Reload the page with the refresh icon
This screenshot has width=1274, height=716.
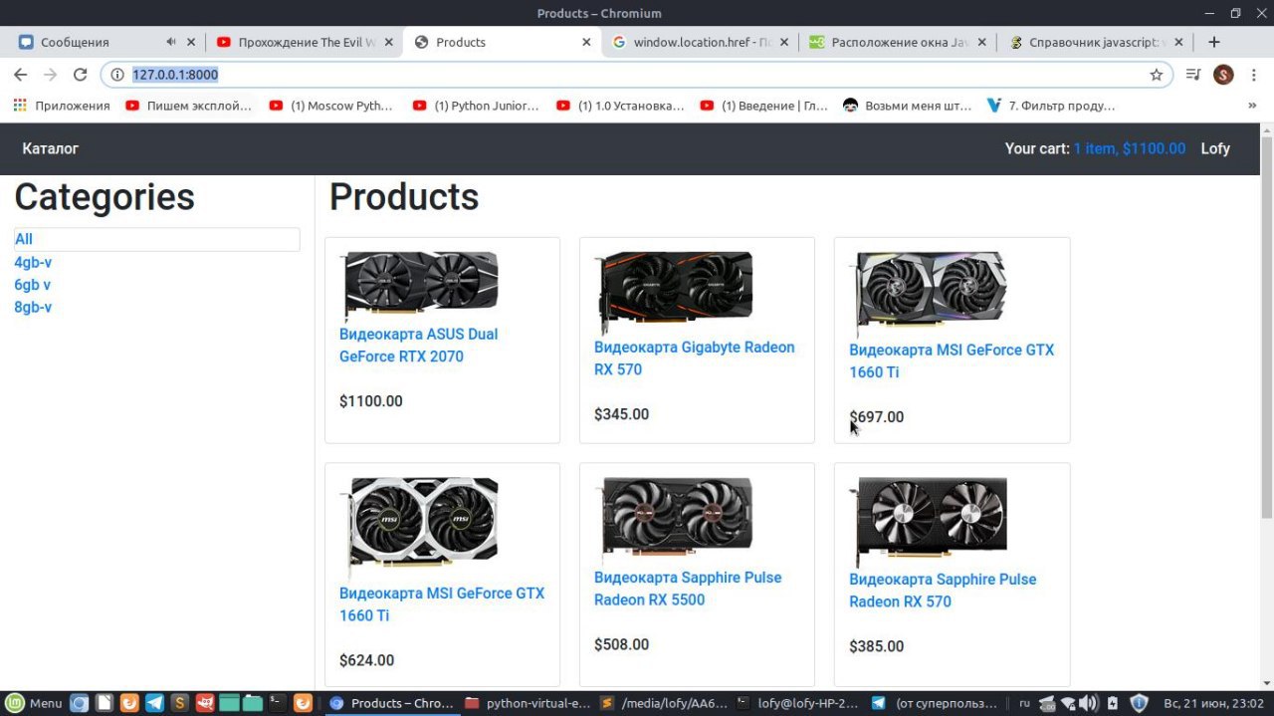tap(81, 75)
